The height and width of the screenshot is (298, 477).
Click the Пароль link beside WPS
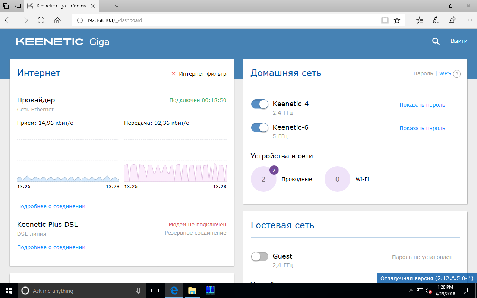tap(423, 74)
